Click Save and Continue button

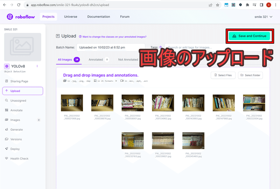[x=250, y=36]
